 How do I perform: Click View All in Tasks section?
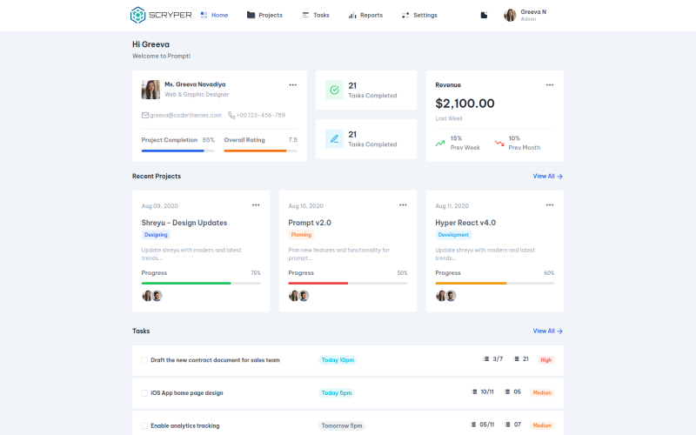click(547, 331)
